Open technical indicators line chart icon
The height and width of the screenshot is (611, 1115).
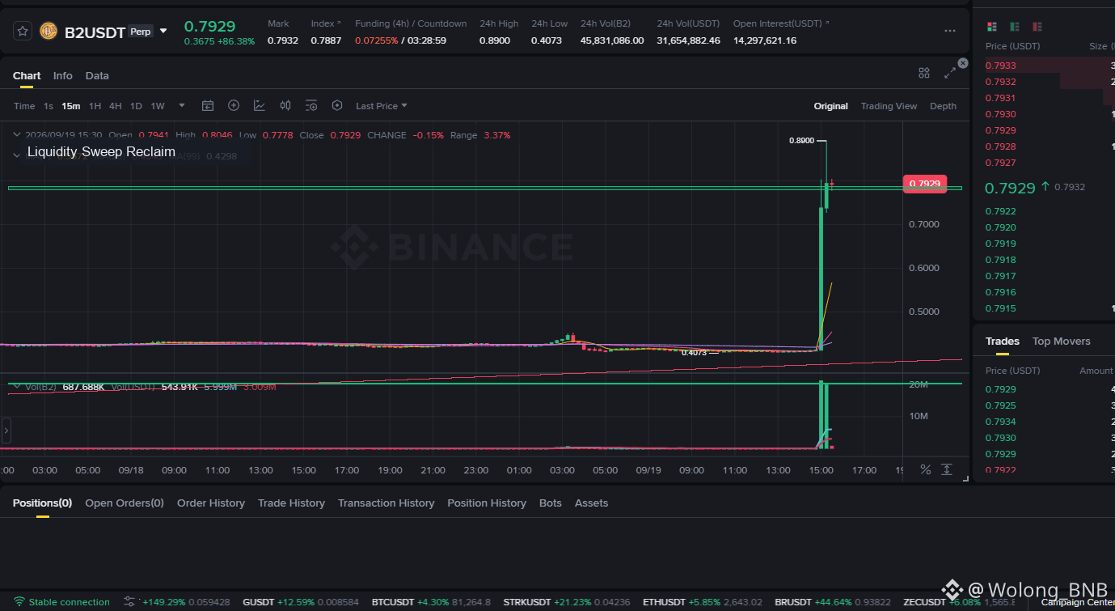click(x=260, y=105)
